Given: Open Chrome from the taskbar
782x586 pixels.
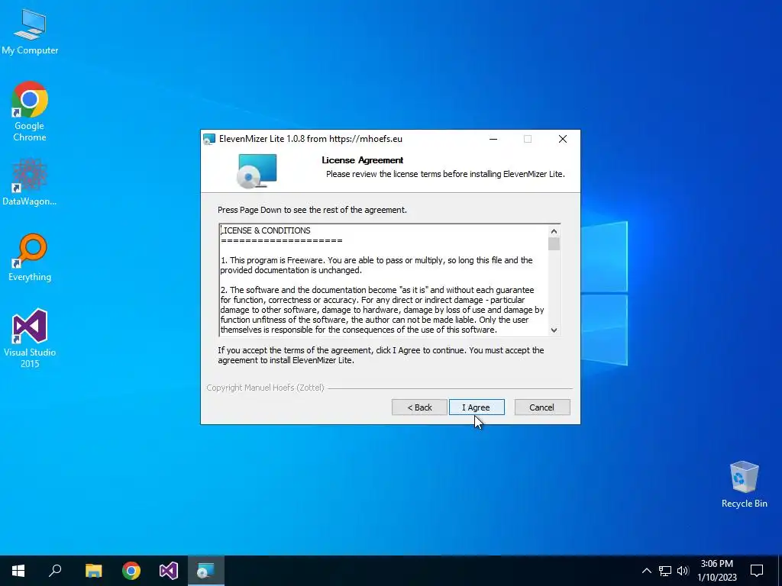Looking at the screenshot, I should pyautogui.click(x=131, y=571).
